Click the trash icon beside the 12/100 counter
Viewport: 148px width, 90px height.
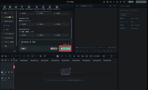[x=68, y=44]
